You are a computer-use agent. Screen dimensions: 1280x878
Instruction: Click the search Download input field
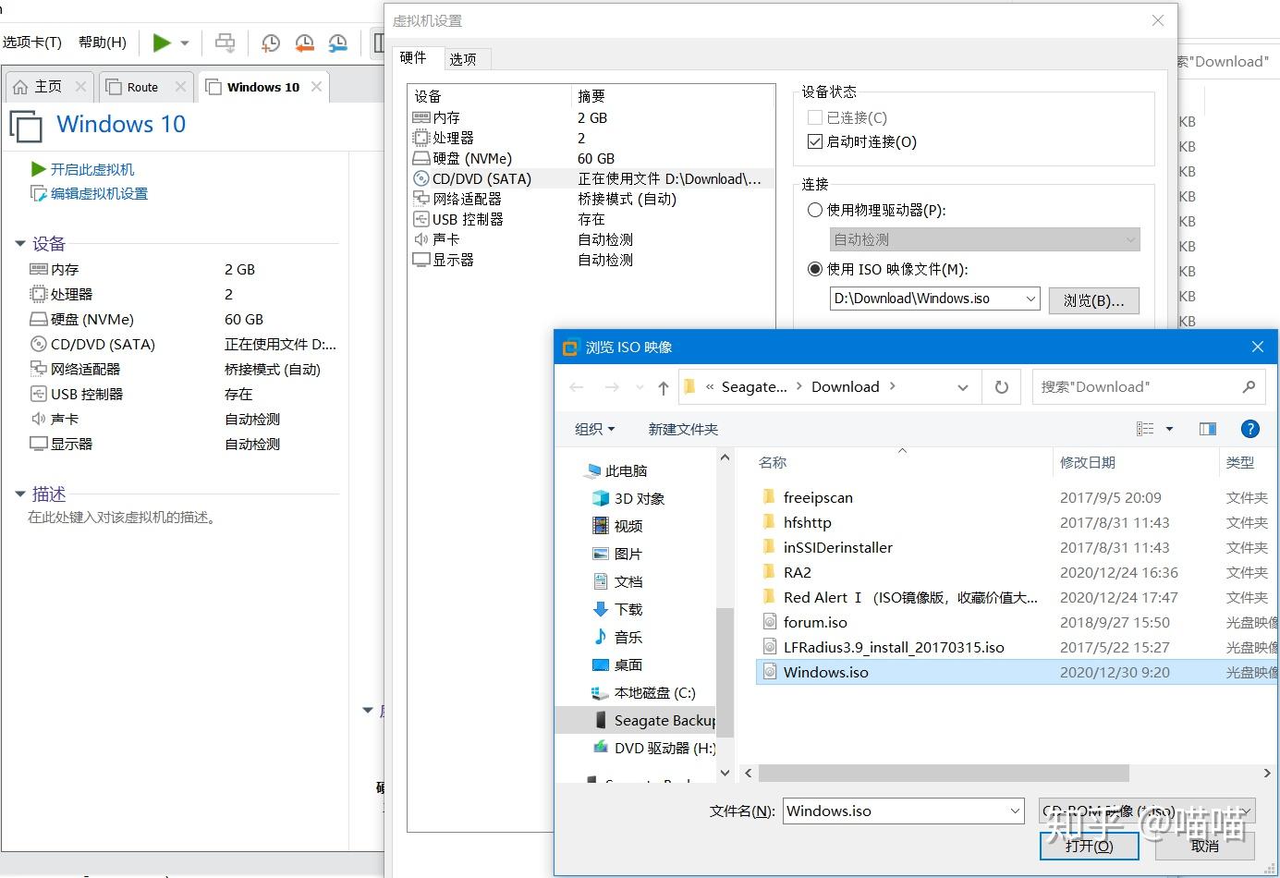(1147, 387)
